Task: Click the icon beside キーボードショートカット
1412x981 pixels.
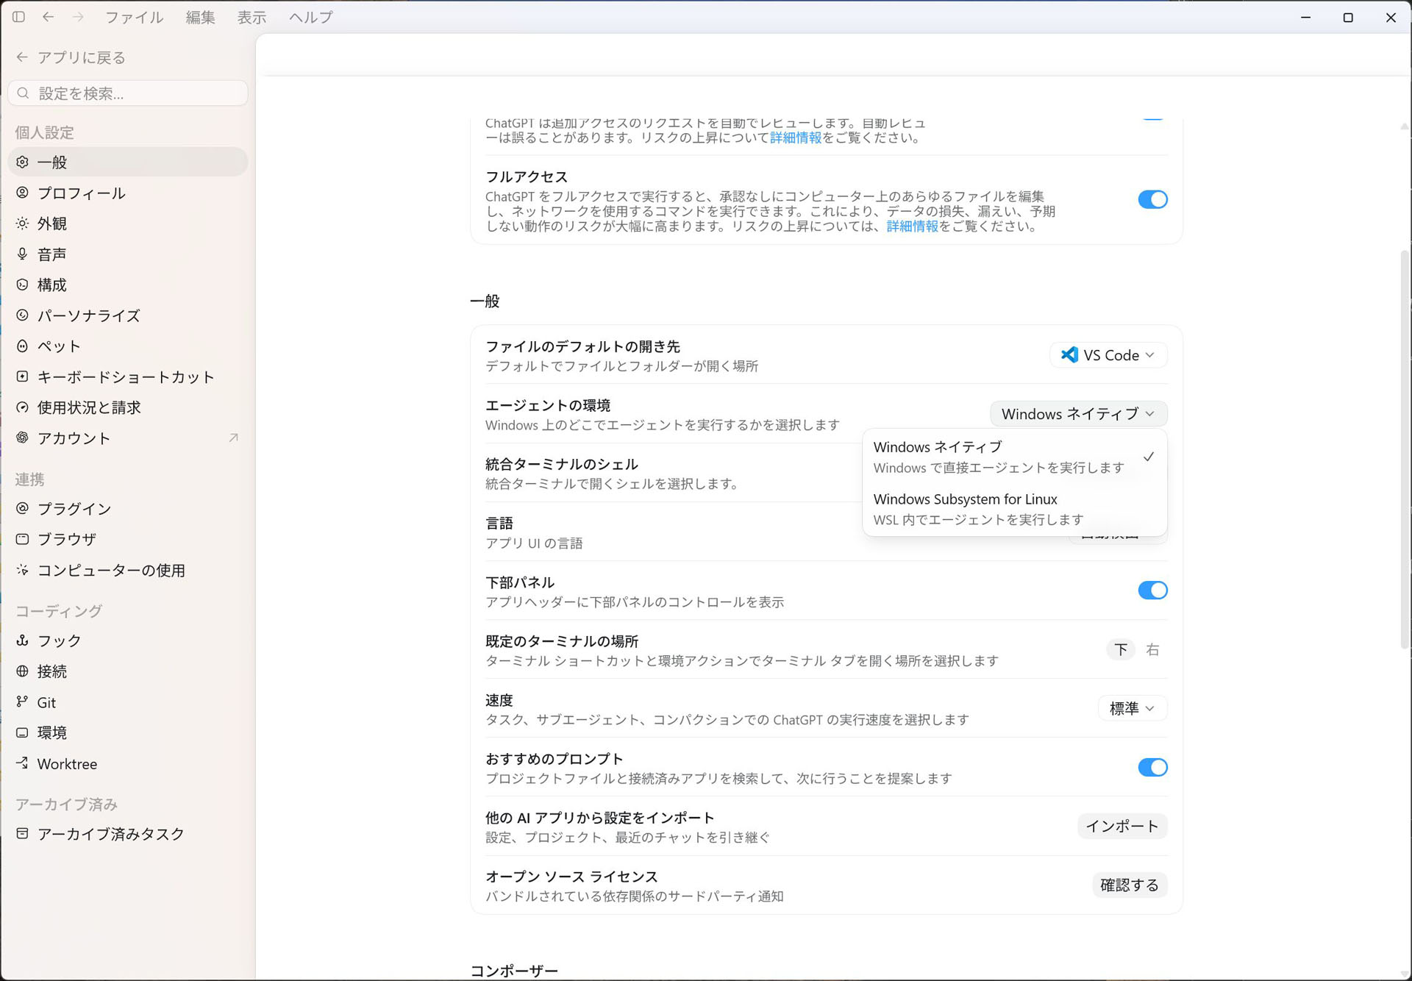Action: pos(23,377)
